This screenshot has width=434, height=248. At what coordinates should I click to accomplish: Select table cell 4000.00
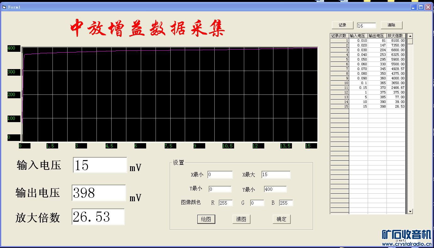[x=396, y=78]
